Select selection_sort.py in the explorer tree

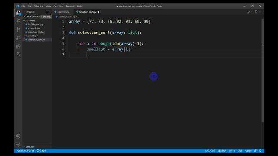click(36, 39)
